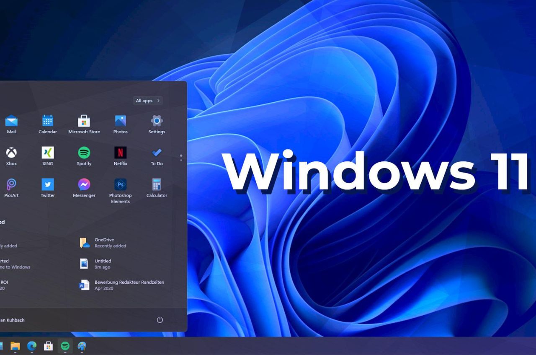Click the power button in Start menu
Screen dimensions: 536x355
click(160, 320)
